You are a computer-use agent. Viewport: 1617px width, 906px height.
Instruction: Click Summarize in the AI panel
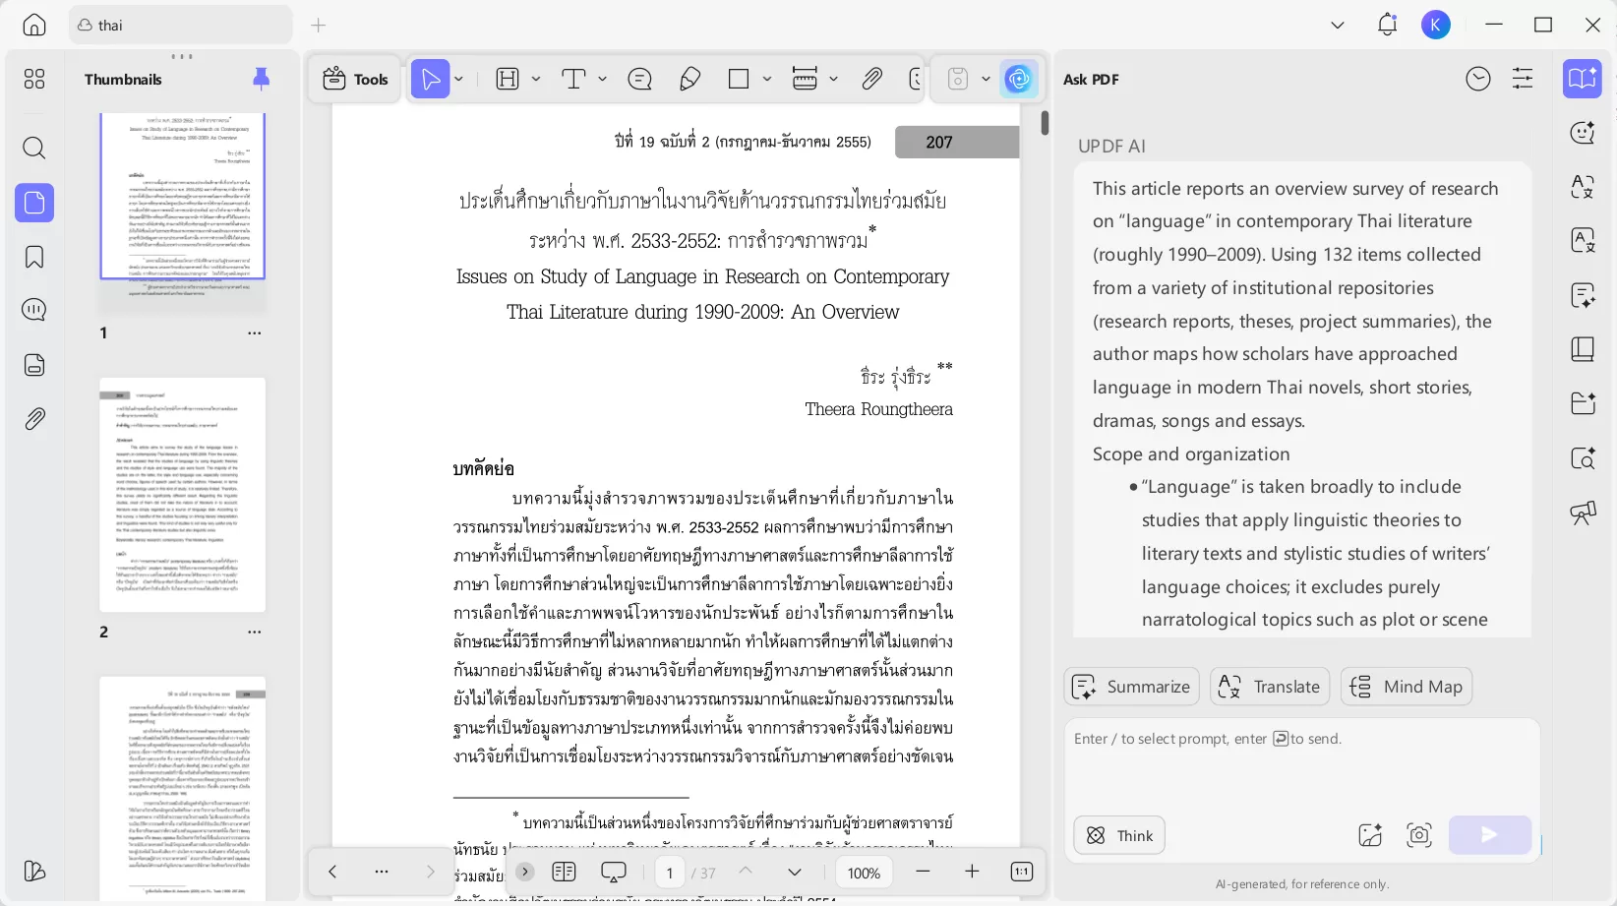[x=1130, y=687]
